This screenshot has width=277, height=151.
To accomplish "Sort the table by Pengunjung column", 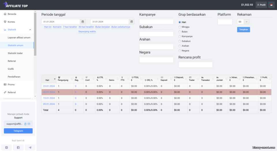I will coord(65,79).
